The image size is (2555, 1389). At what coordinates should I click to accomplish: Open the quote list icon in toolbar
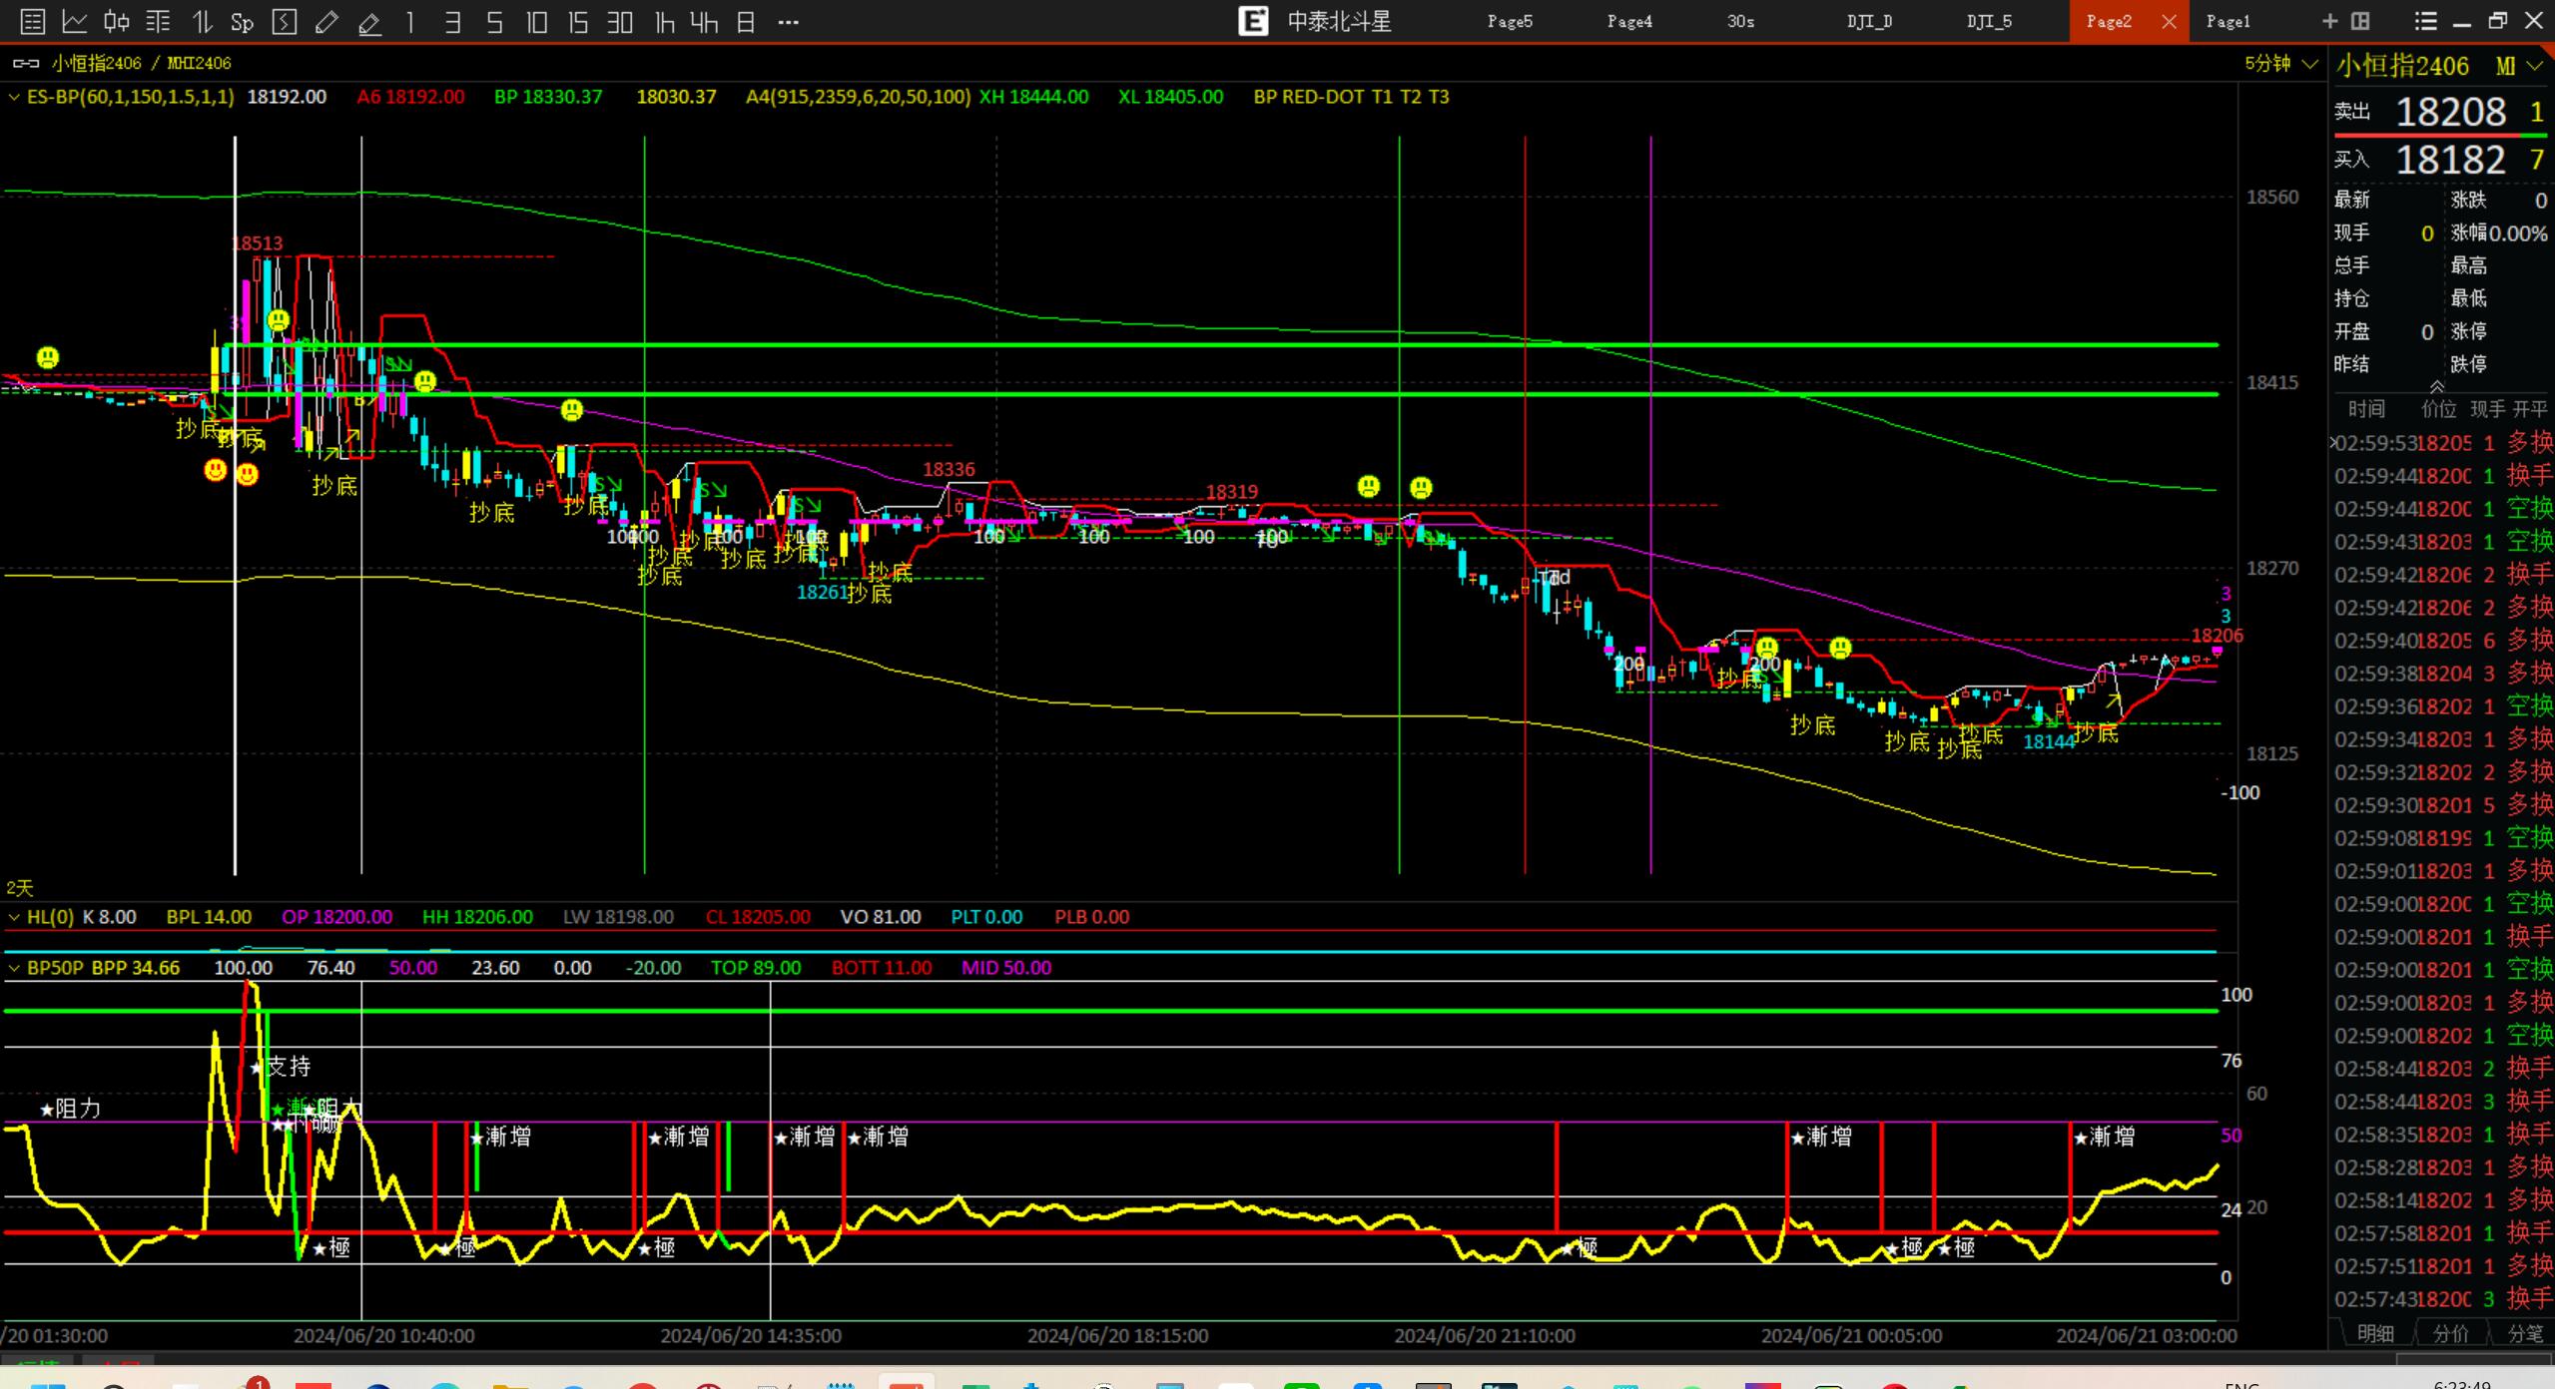32,21
